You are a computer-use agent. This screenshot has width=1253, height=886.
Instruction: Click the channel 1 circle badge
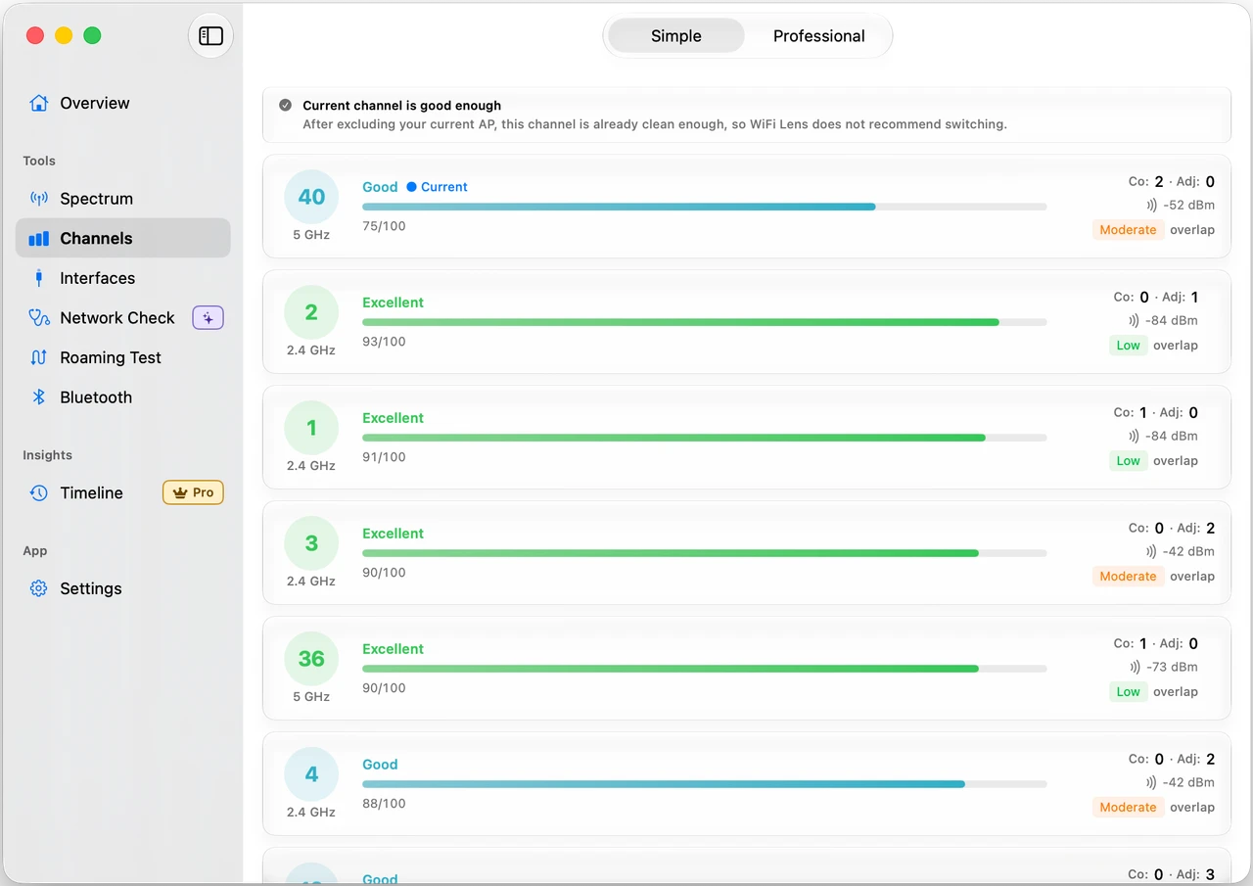coord(311,428)
